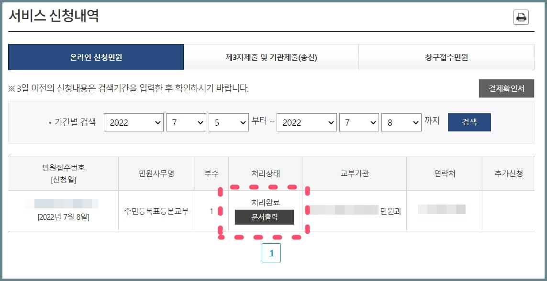The image size is (547, 281).
Task: Click page number 1 in pagination
Action: coord(271,252)
